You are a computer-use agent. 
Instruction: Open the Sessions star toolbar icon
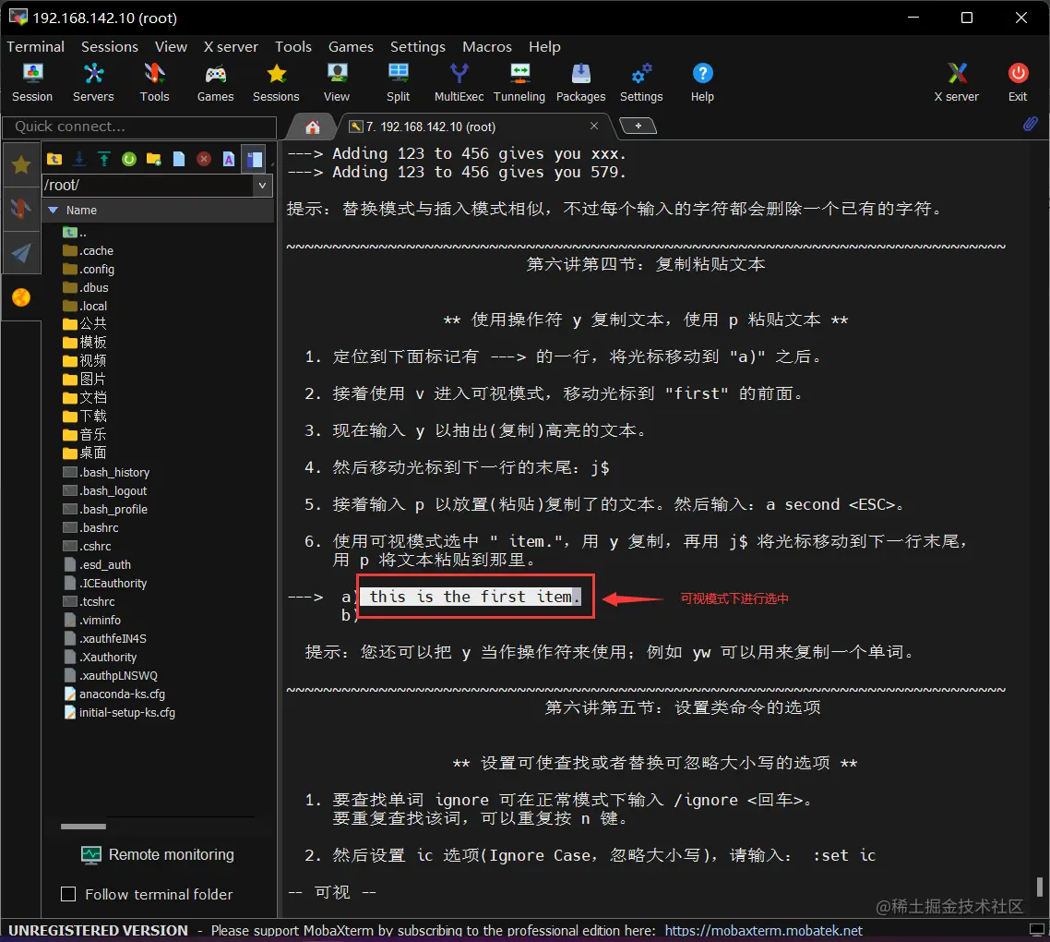coord(276,82)
